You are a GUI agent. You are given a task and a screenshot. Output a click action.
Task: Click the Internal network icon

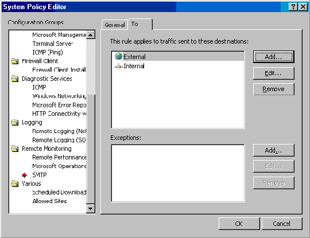pos(119,66)
